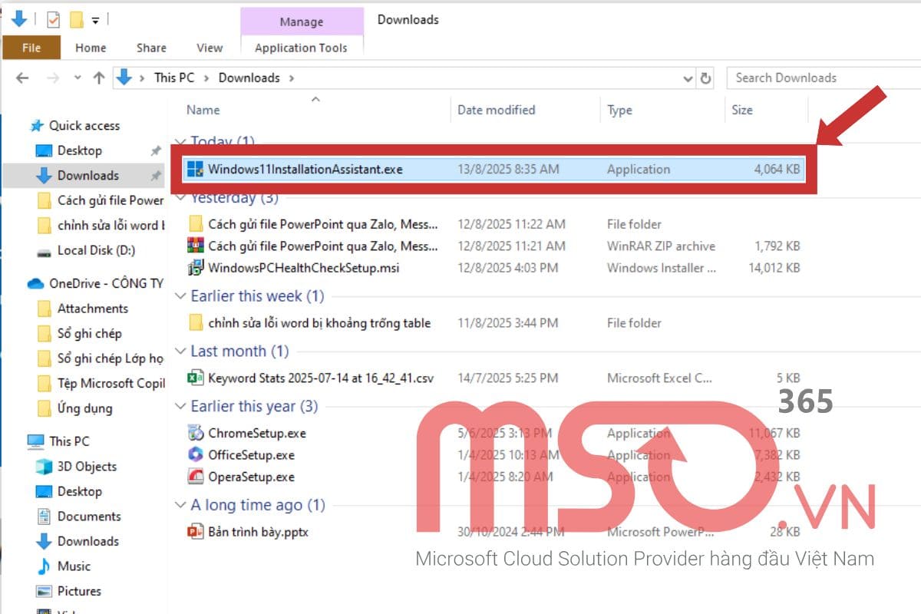Open the Ứng dụng folder in sidebar
The width and height of the screenshot is (921, 614).
point(84,408)
